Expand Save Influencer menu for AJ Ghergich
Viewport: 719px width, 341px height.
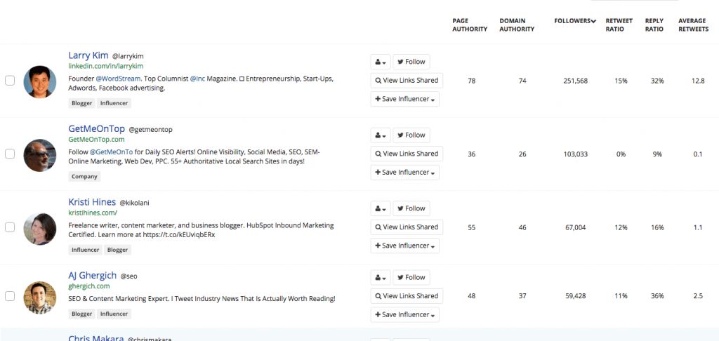click(x=406, y=315)
